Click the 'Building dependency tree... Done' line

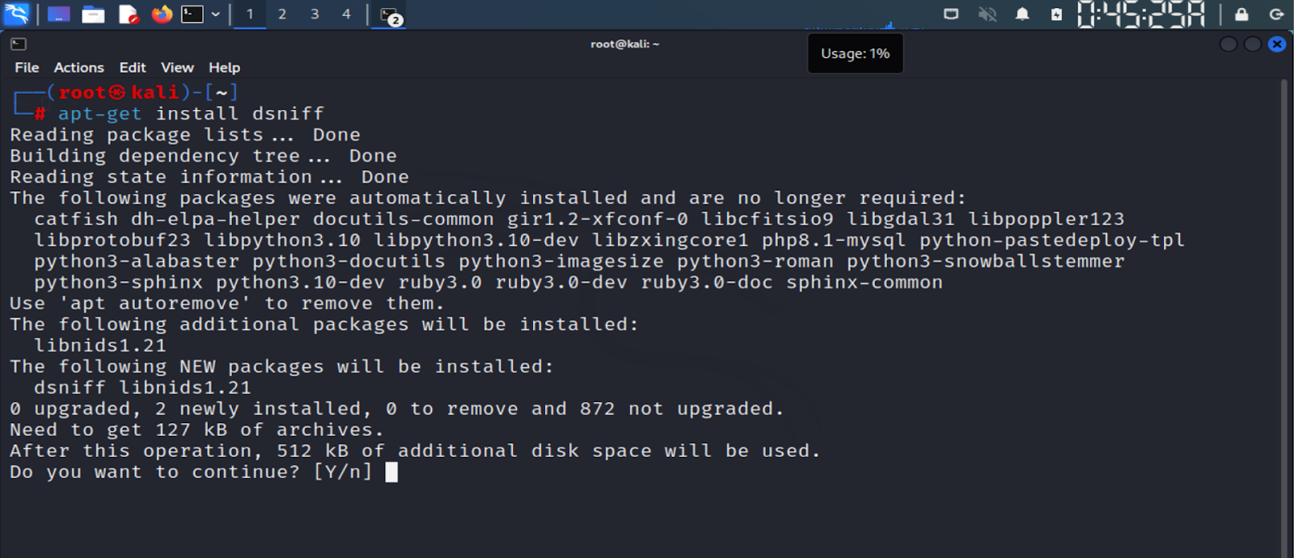(203, 156)
